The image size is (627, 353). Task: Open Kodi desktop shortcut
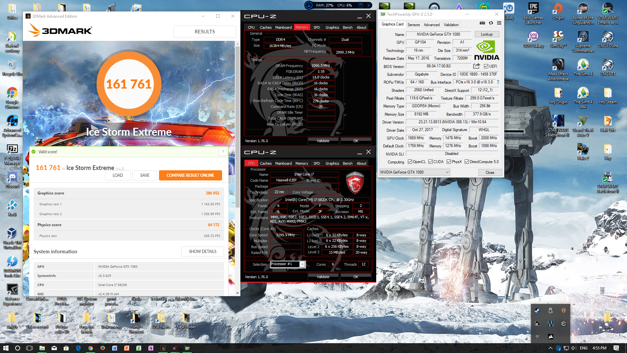point(12,208)
